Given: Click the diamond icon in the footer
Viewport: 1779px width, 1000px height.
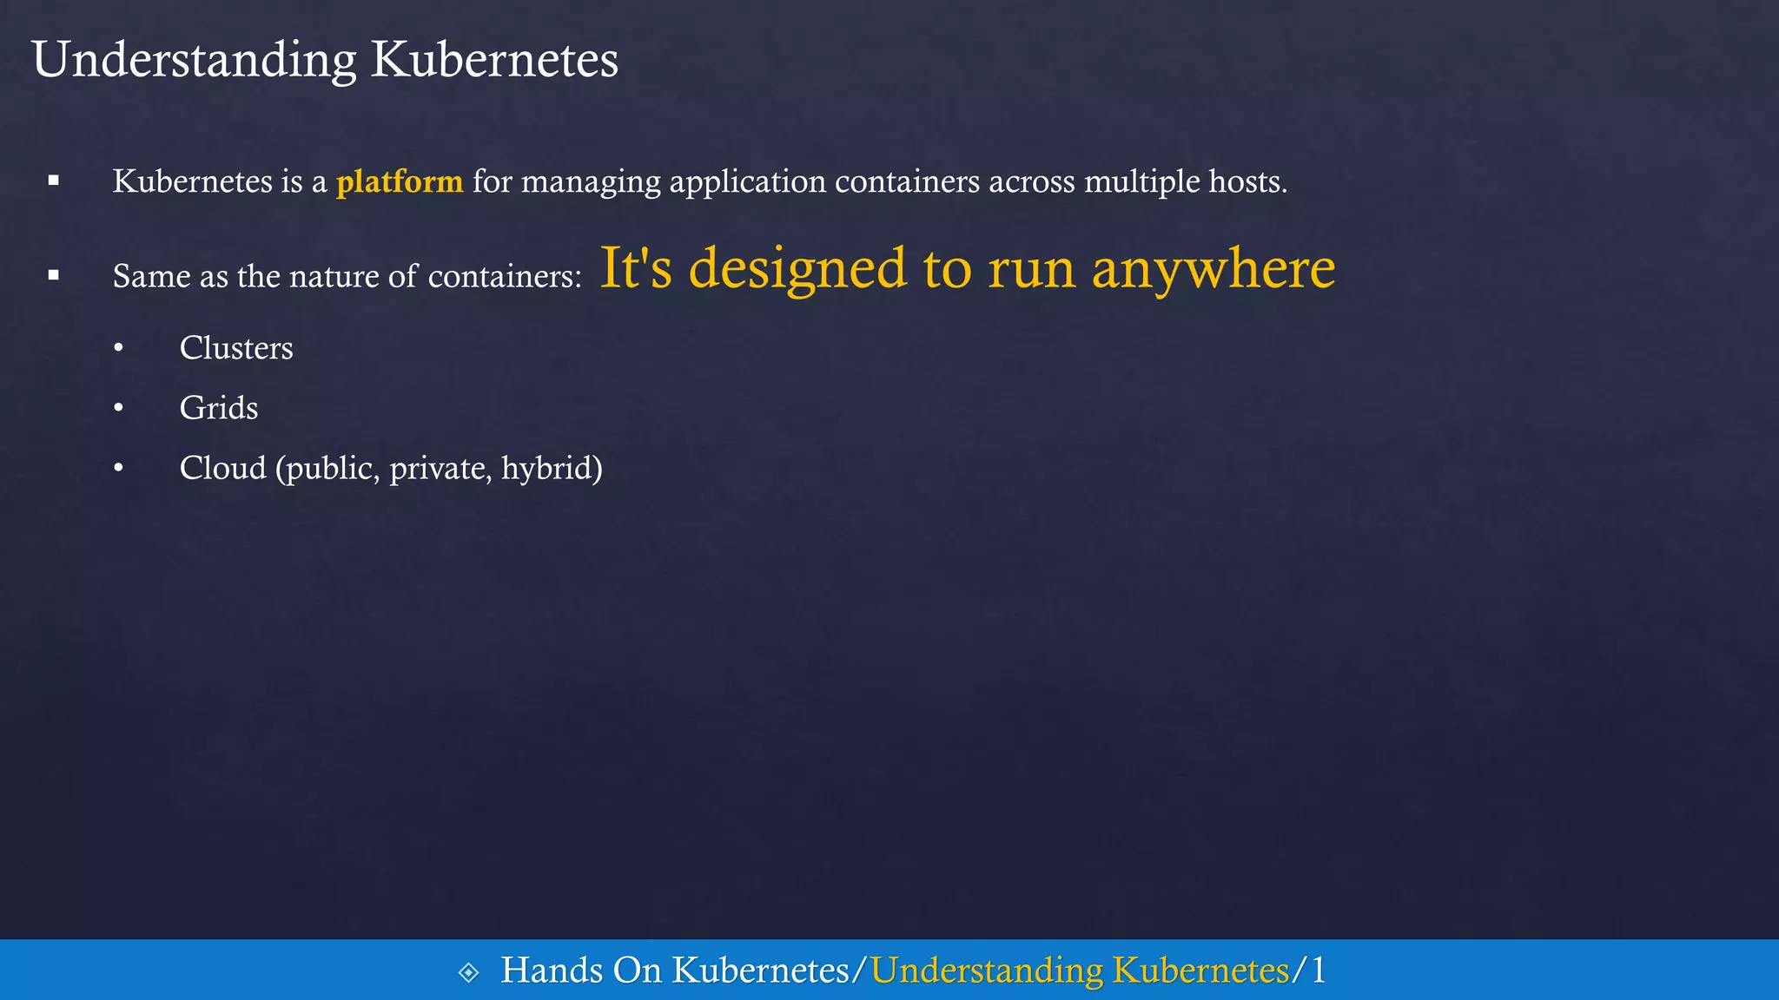Looking at the screenshot, I should point(468,972).
